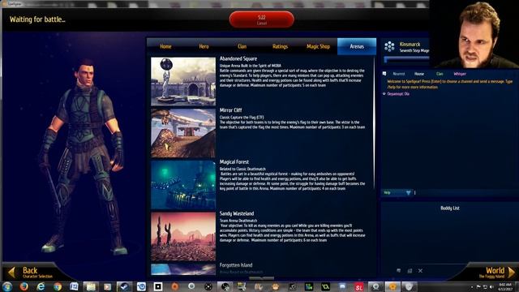This screenshot has height=292, width=519.
Task: Open the Help channel dropdown arrow
Action: (x=408, y=193)
